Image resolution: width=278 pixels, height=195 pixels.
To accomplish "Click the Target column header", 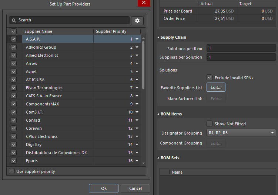I will 257,4.
